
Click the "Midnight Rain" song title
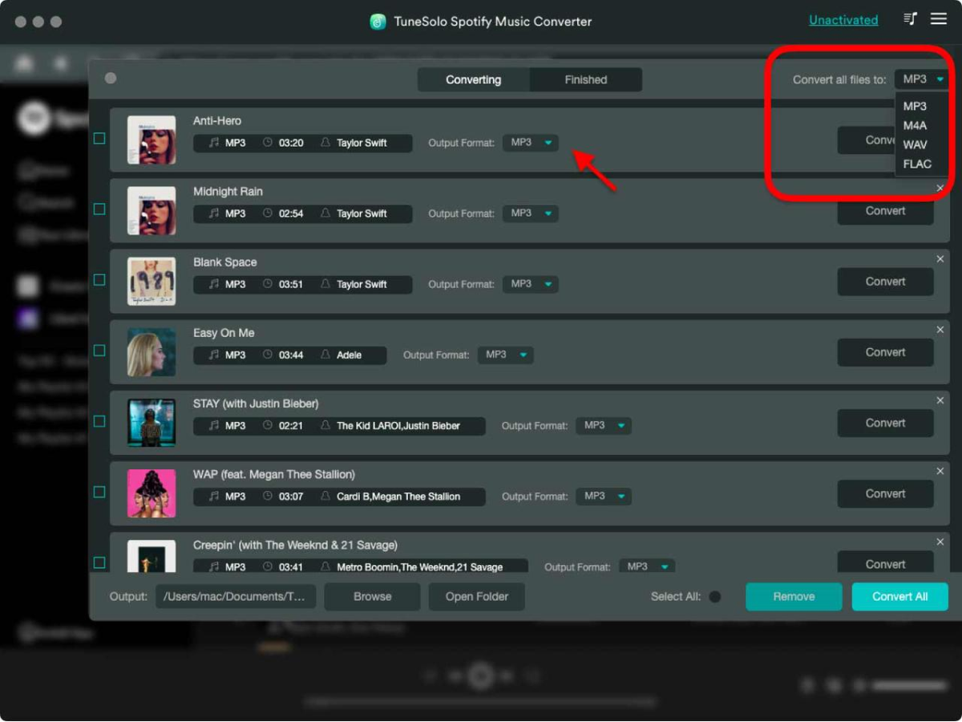pyautogui.click(x=228, y=191)
